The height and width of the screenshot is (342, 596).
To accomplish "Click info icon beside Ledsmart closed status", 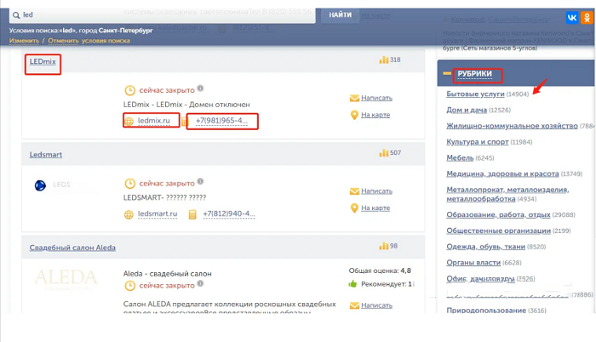I will pyautogui.click(x=200, y=181).
